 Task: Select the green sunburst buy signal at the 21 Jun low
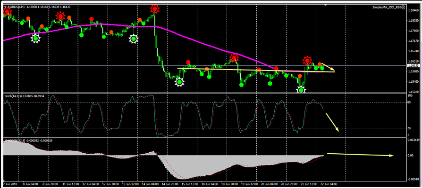click(x=300, y=89)
